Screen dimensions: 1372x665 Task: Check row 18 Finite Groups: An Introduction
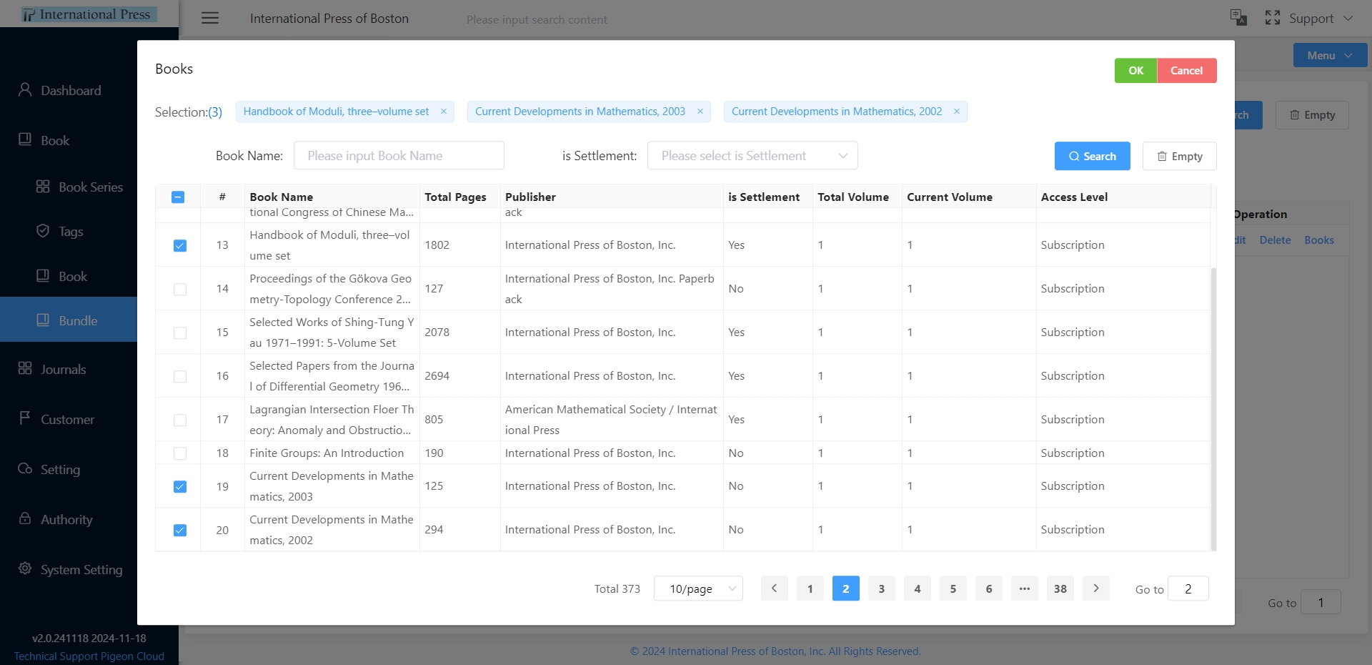(x=180, y=453)
